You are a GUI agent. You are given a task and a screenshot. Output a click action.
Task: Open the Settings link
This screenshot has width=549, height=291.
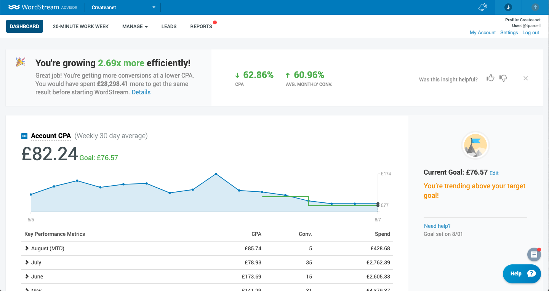509,33
